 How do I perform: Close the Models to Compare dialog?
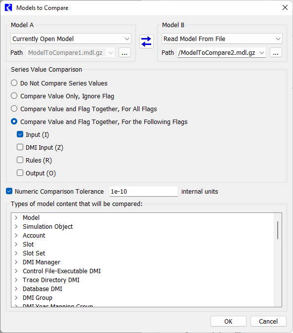285,7
